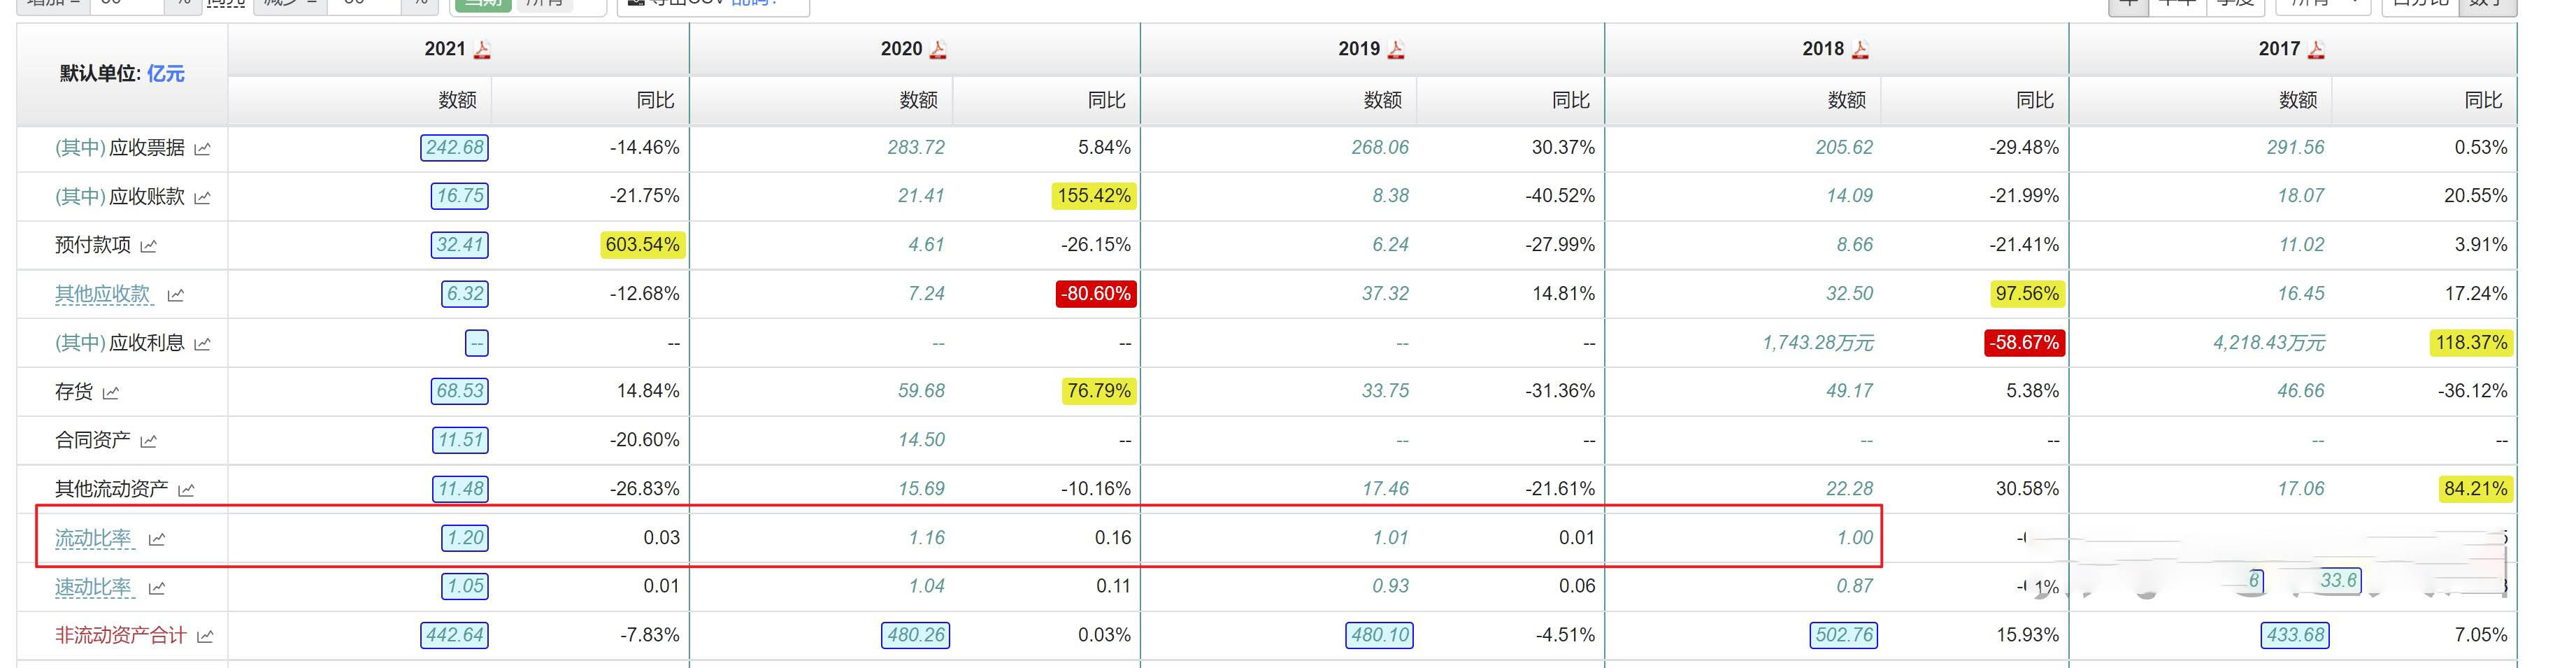Open the 其他应收款 link
The image size is (2576, 668).
coord(102,294)
